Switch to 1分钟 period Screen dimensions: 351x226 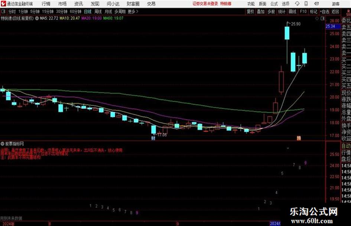[x=23, y=12]
